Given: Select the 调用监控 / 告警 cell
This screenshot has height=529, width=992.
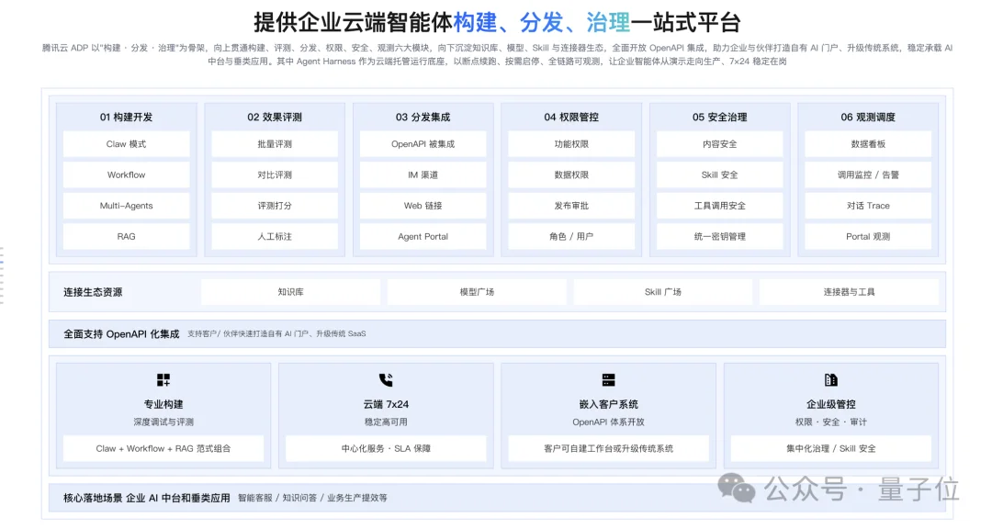Looking at the screenshot, I should tap(868, 174).
